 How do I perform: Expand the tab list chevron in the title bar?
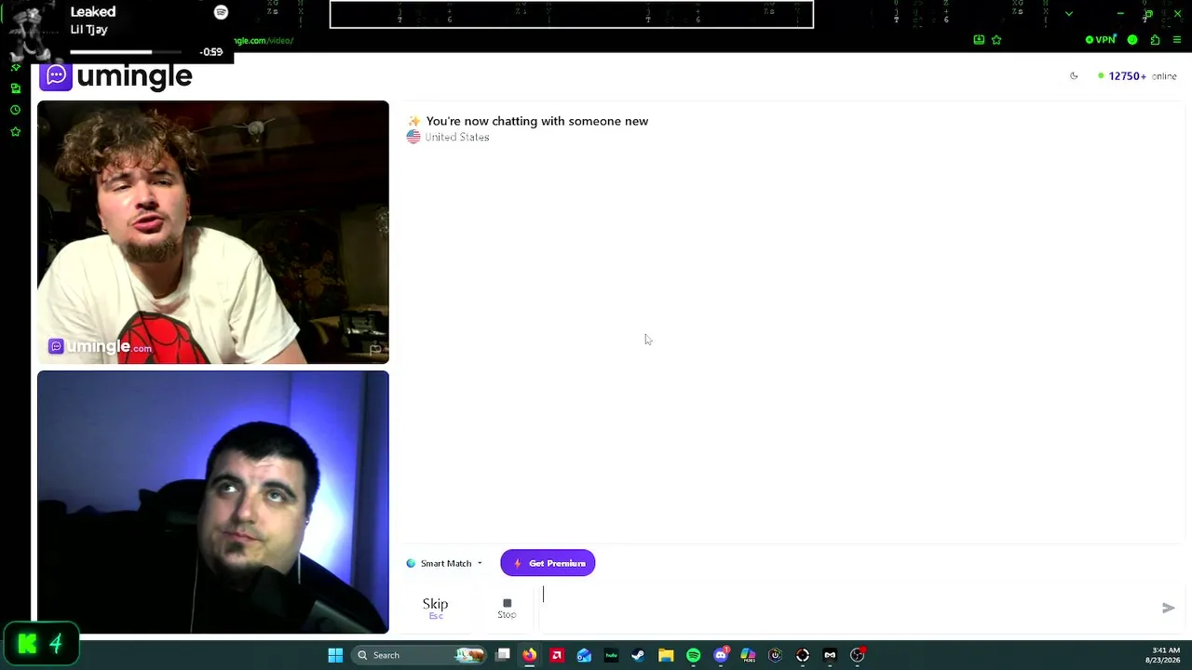[1069, 14]
